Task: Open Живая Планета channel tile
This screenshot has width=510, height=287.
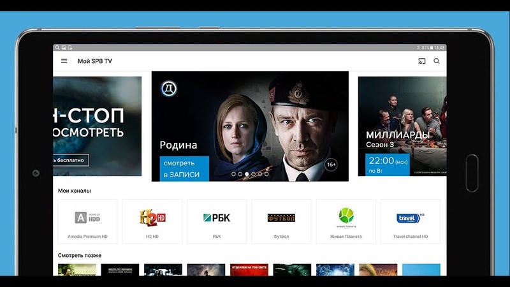Action: click(346, 221)
